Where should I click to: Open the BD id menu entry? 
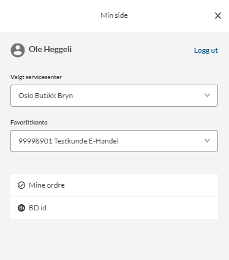(x=114, y=208)
